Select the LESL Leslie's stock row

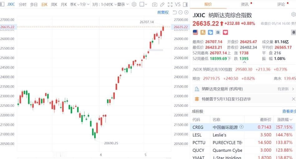[243, 135]
